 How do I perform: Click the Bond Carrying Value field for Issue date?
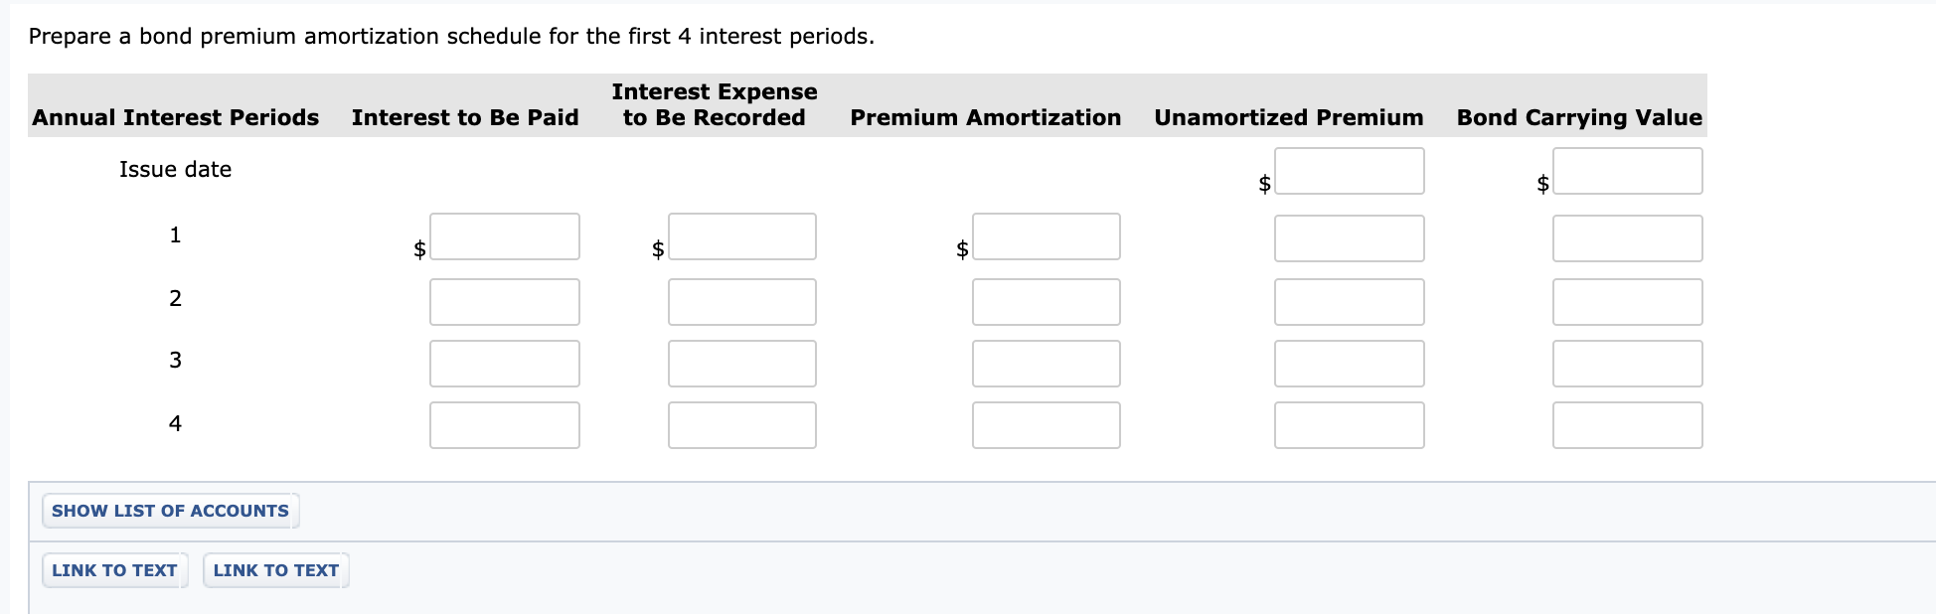(x=1627, y=171)
